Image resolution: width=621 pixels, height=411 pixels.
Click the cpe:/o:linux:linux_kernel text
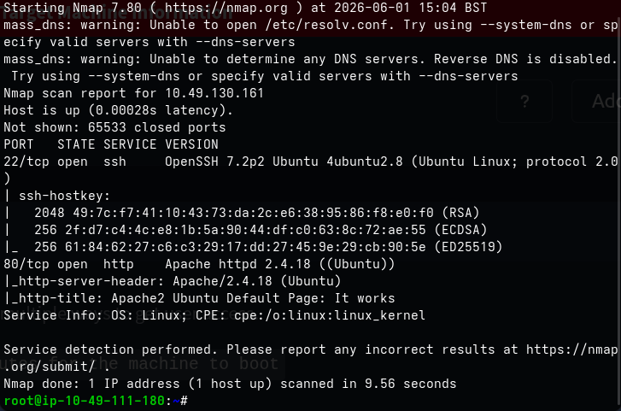(330, 315)
